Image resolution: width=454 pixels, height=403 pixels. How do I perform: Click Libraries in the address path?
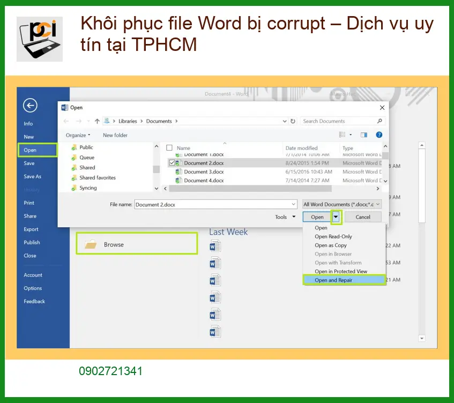point(128,121)
